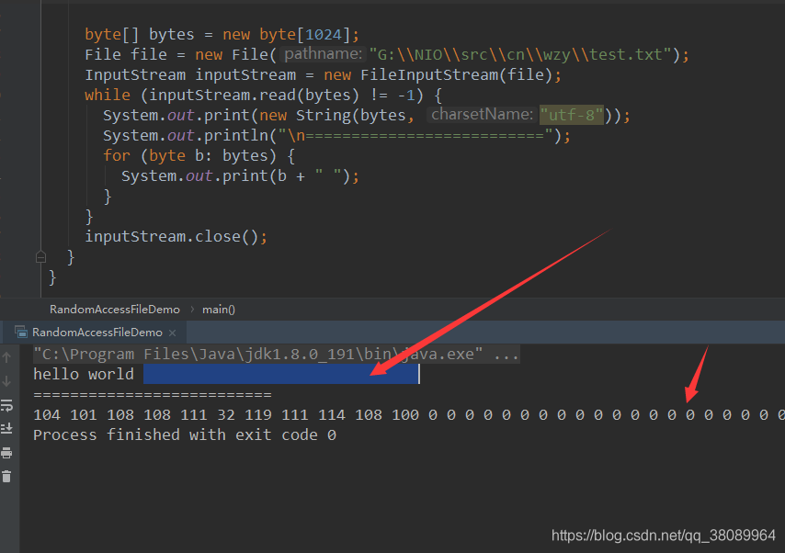This screenshot has height=553, width=785.
Task: Click RandomAccessFileDemo breadcrumb item
Action: [114, 309]
